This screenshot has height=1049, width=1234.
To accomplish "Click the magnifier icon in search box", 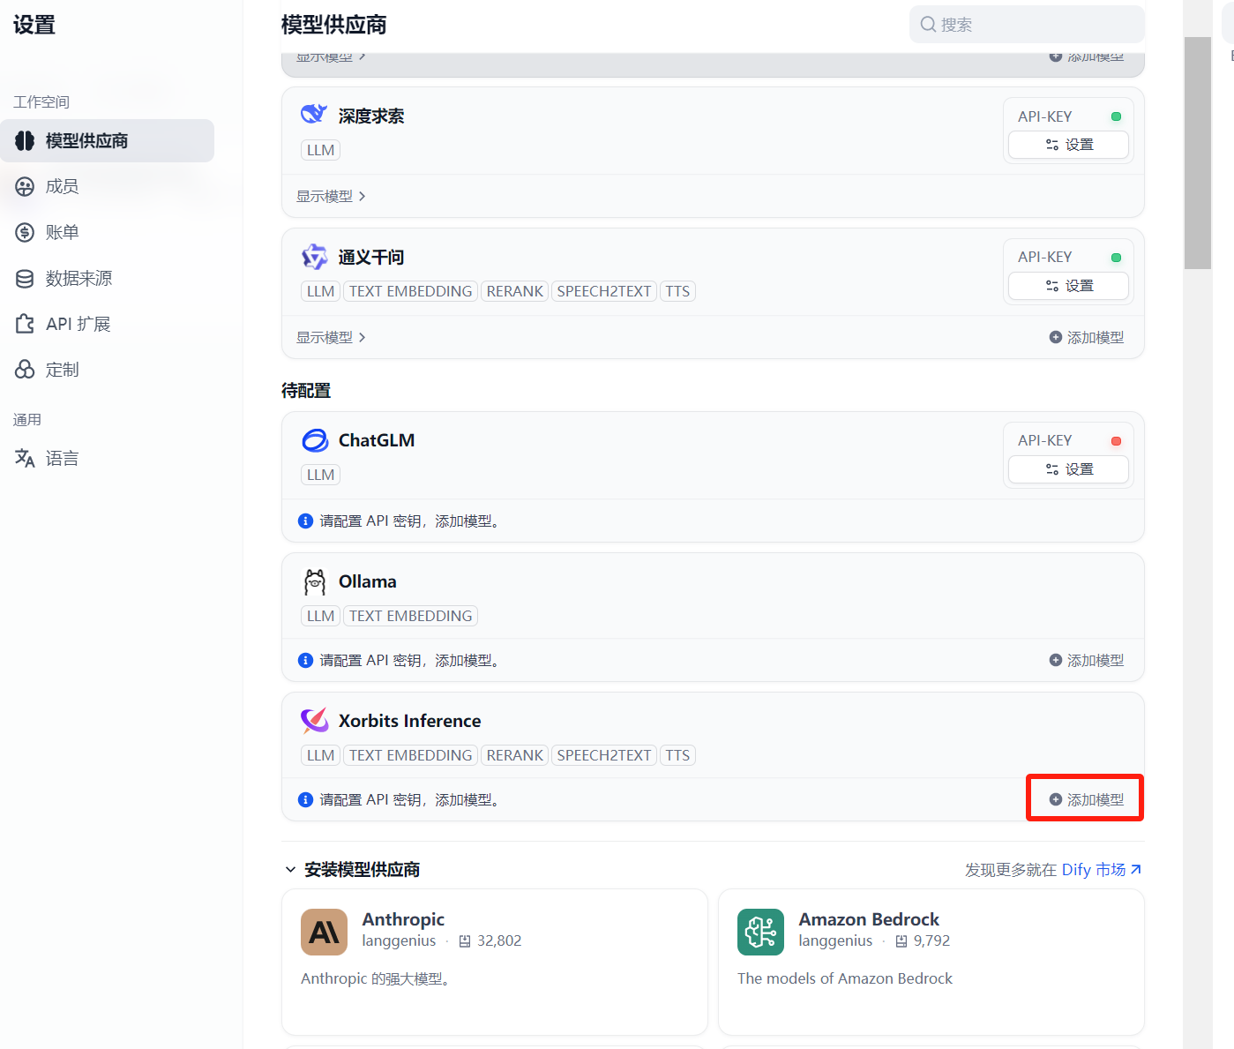I will pos(928,25).
